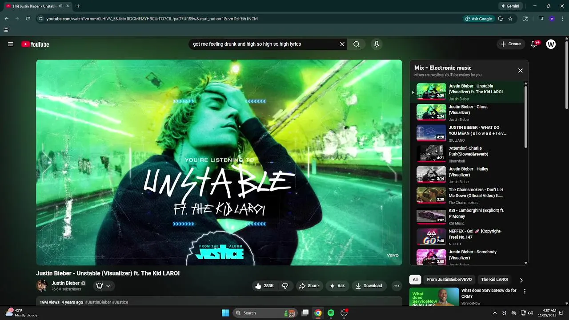Open Windows Start menu
The width and height of the screenshot is (569, 320).
pyautogui.click(x=225, y=313)
